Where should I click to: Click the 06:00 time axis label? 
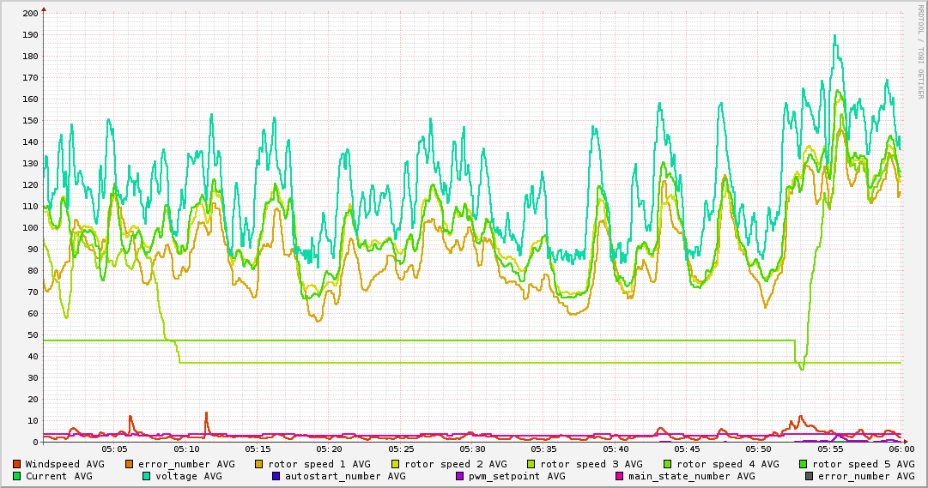pyautogui.click(x=901, y=449)
